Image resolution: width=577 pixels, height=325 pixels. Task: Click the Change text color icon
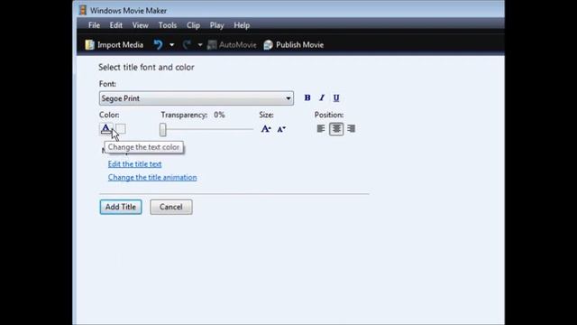[106, 128]
